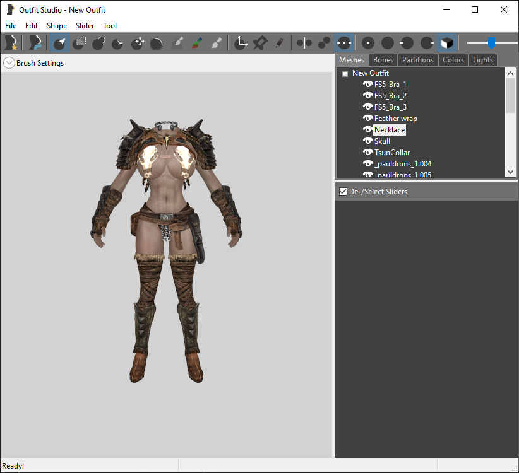Click the New Project star icon
The image size is (519, 473).
point(11,43)
